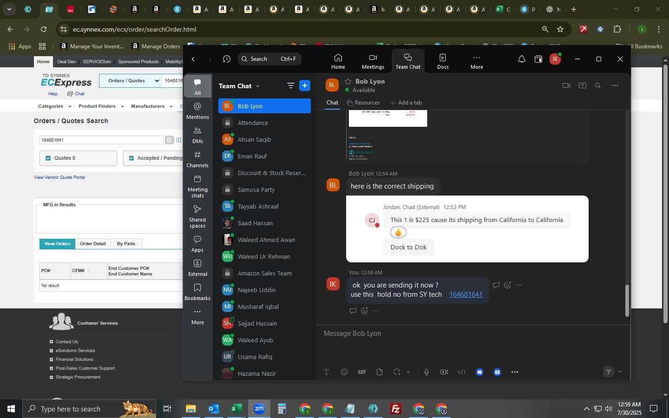This screenshot has width=669, height=418.
Task: Start a new chat with plus button
Action: (x=305, y=85)
